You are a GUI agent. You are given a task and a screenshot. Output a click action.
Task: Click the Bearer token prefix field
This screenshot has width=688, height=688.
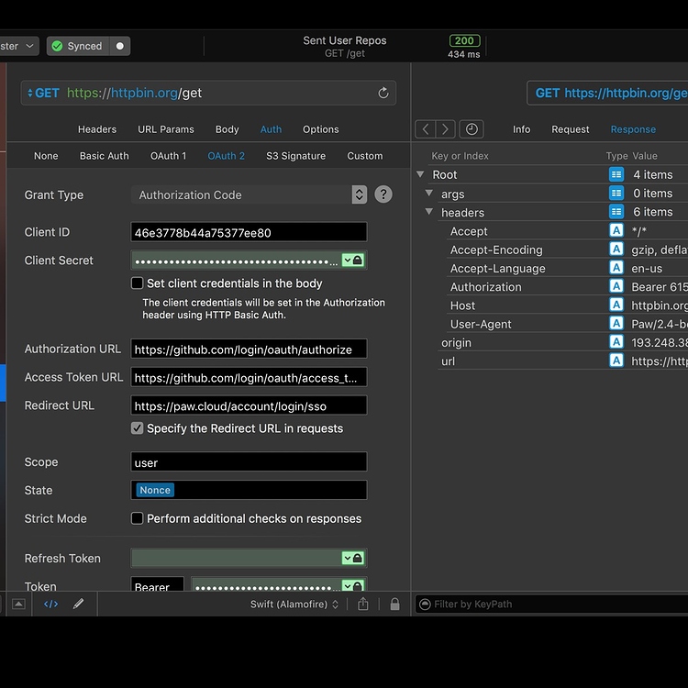pos(157,585)
